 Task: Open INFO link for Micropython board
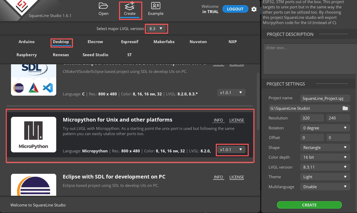tap(218, 120)
